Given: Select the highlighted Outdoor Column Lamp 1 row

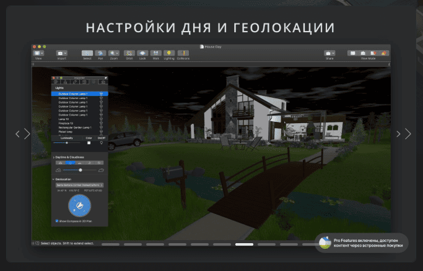Looking at the screenshot, I should pyautogui.click(x=79, y=94).
